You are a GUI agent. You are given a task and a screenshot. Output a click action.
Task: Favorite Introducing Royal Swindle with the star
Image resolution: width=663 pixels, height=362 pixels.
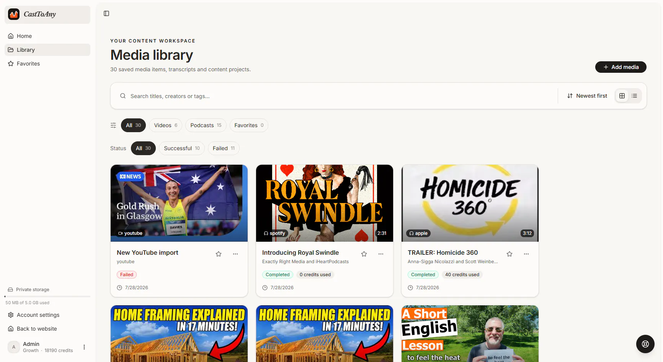click(364, 254)
